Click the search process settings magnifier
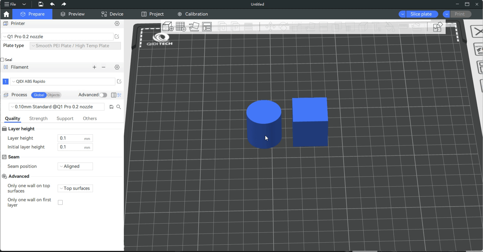The height and width of the screenshot is (252, 483). (119, 107)
